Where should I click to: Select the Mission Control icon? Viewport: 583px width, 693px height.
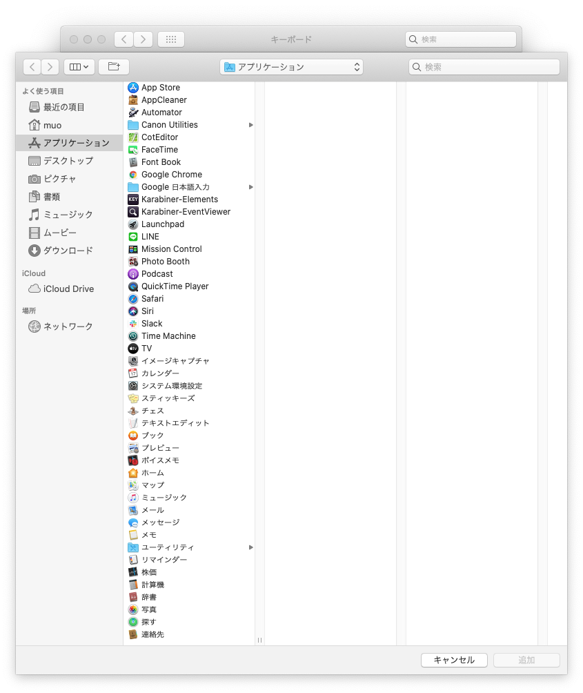(x=133, y=248)
